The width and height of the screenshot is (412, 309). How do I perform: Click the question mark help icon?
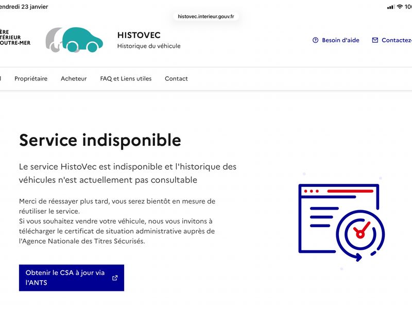tap(316, 40)
